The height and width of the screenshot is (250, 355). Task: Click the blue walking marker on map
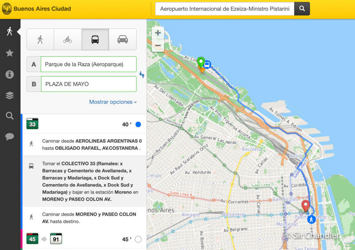click(x=312, y=219)
